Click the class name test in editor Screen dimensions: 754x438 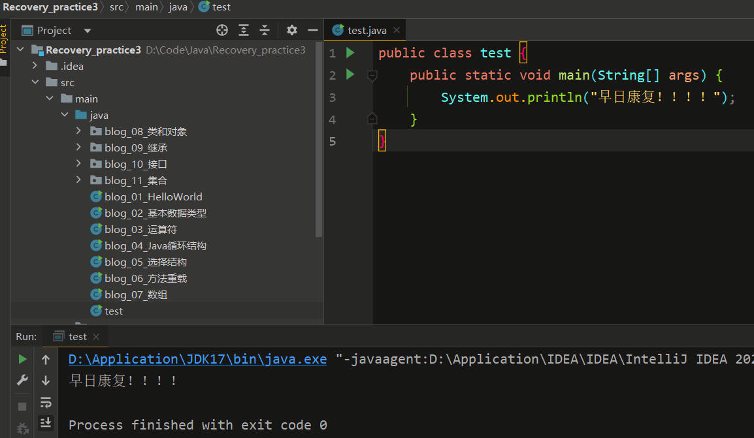[495, 52]
